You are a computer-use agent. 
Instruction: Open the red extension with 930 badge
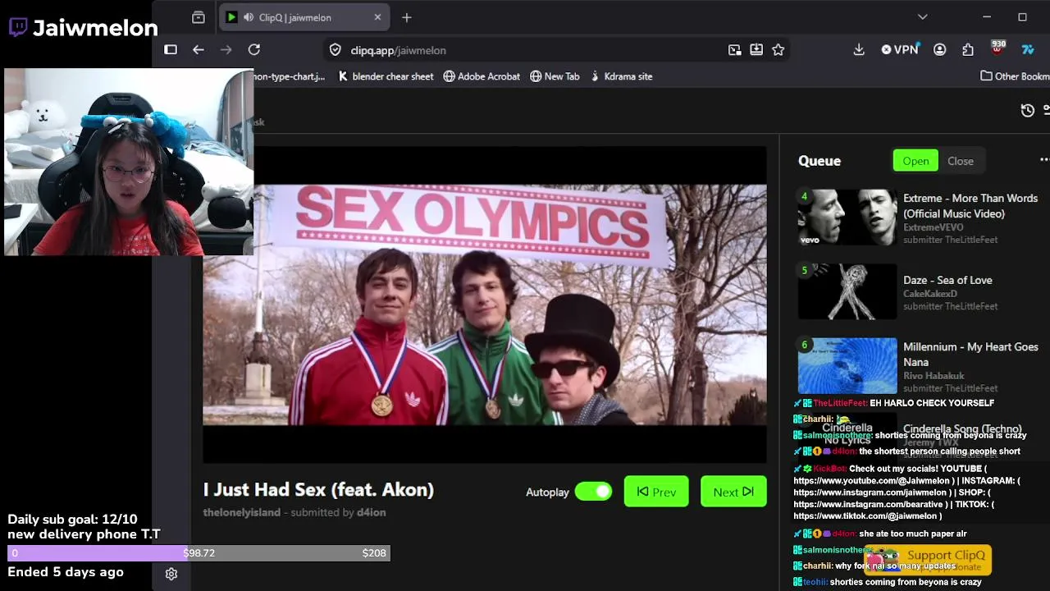point(997,48)
